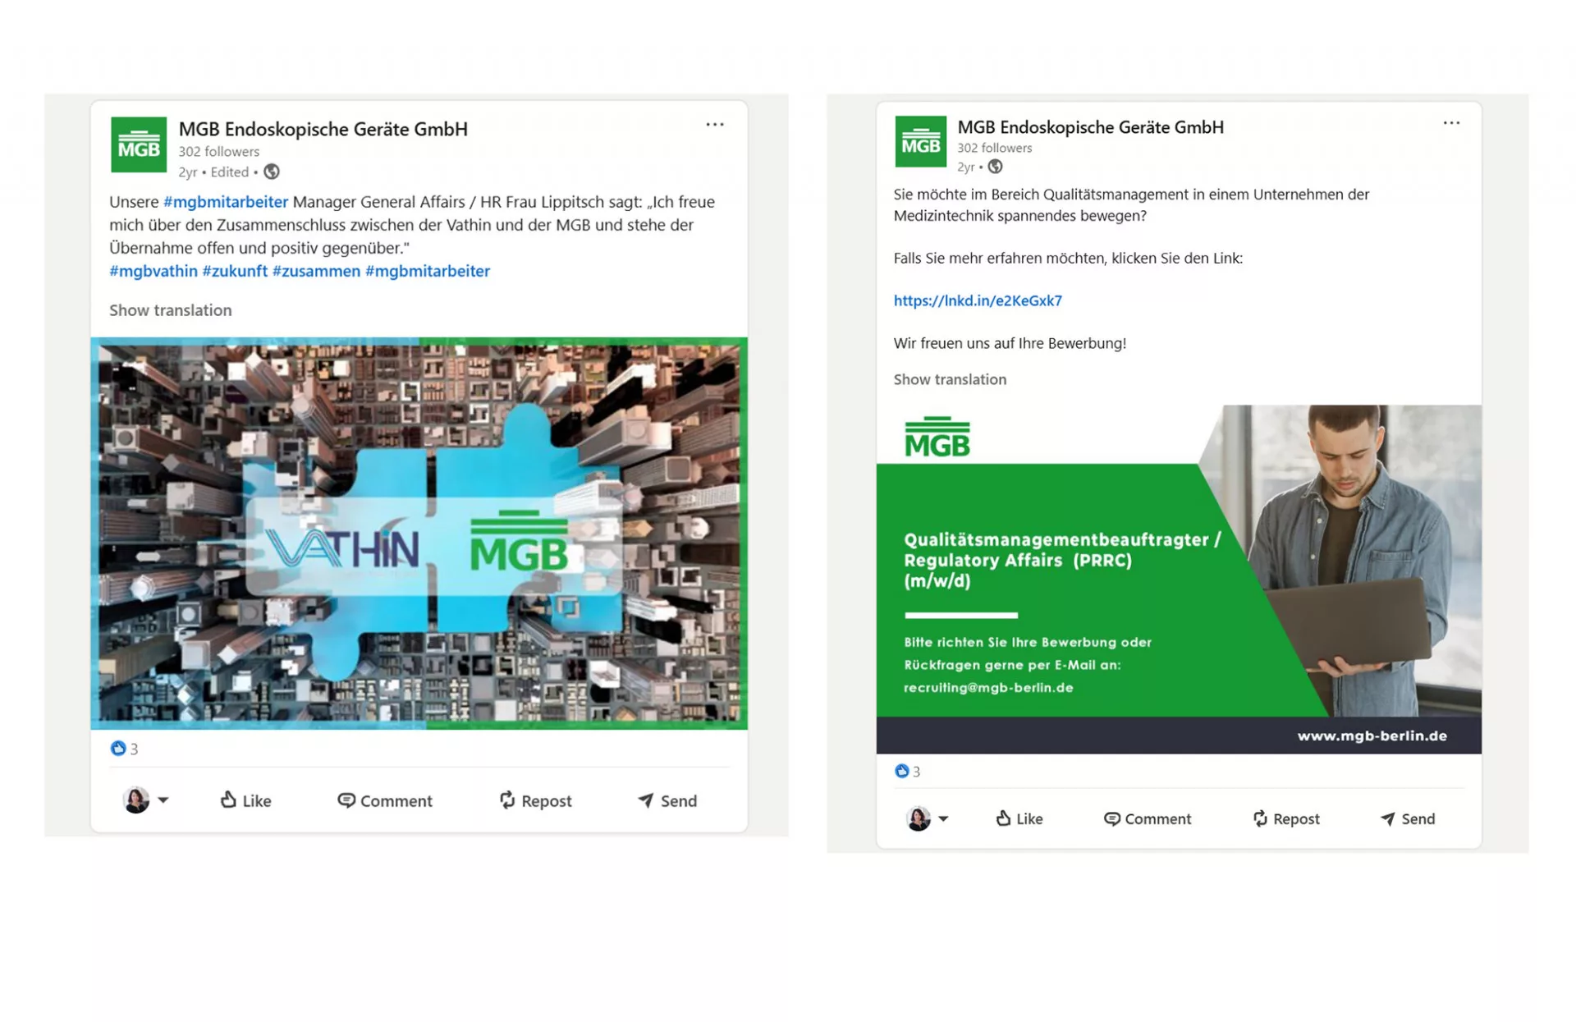Open three-dot menu on right post
Screen dimensions: 1576x1022
(1451, 123)
